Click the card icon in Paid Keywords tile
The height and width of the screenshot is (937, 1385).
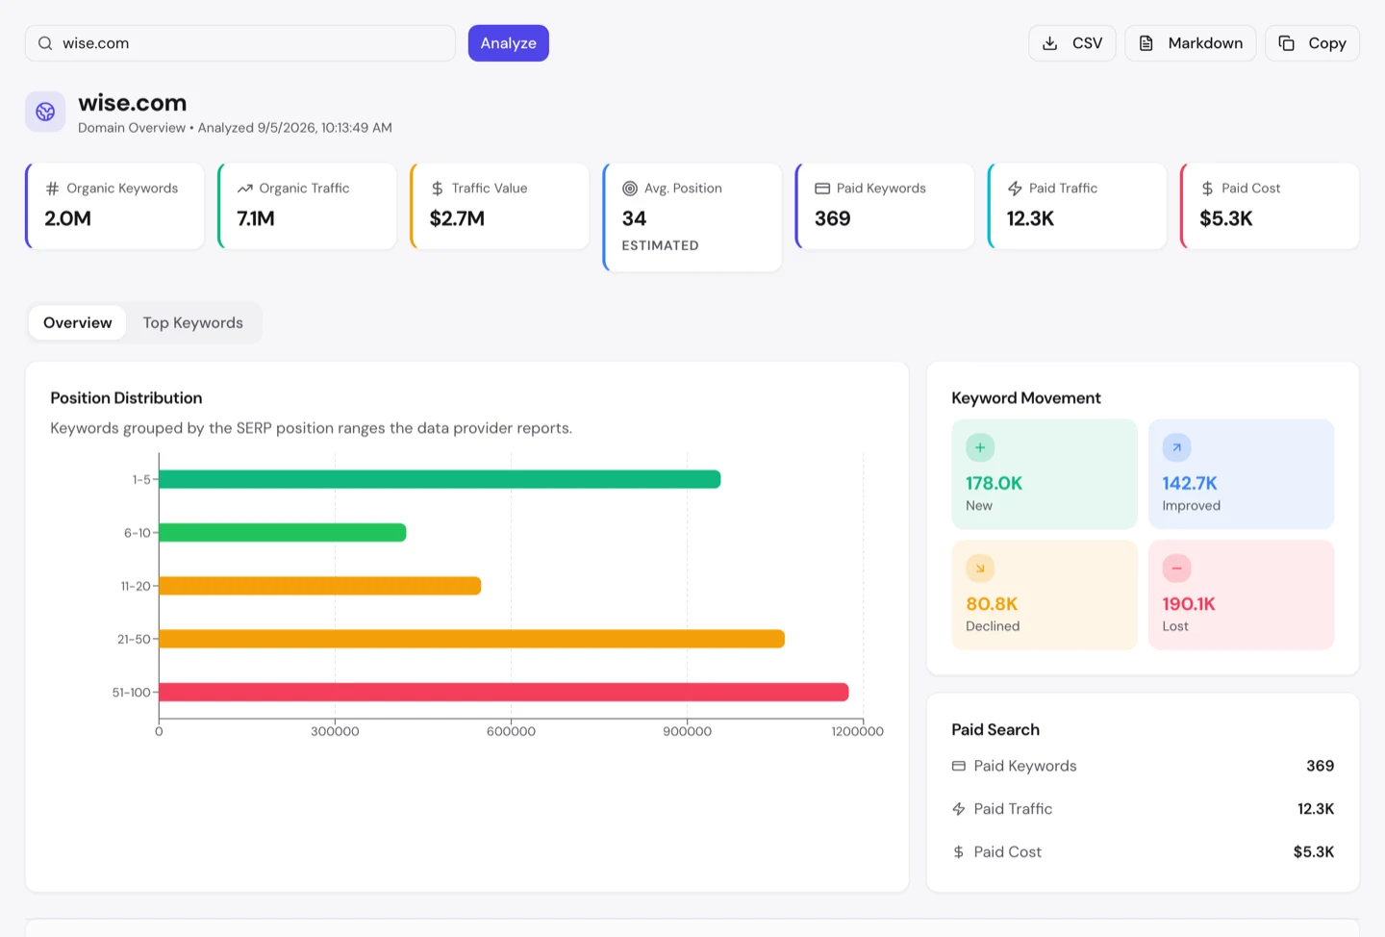click(x=822, y=189)
